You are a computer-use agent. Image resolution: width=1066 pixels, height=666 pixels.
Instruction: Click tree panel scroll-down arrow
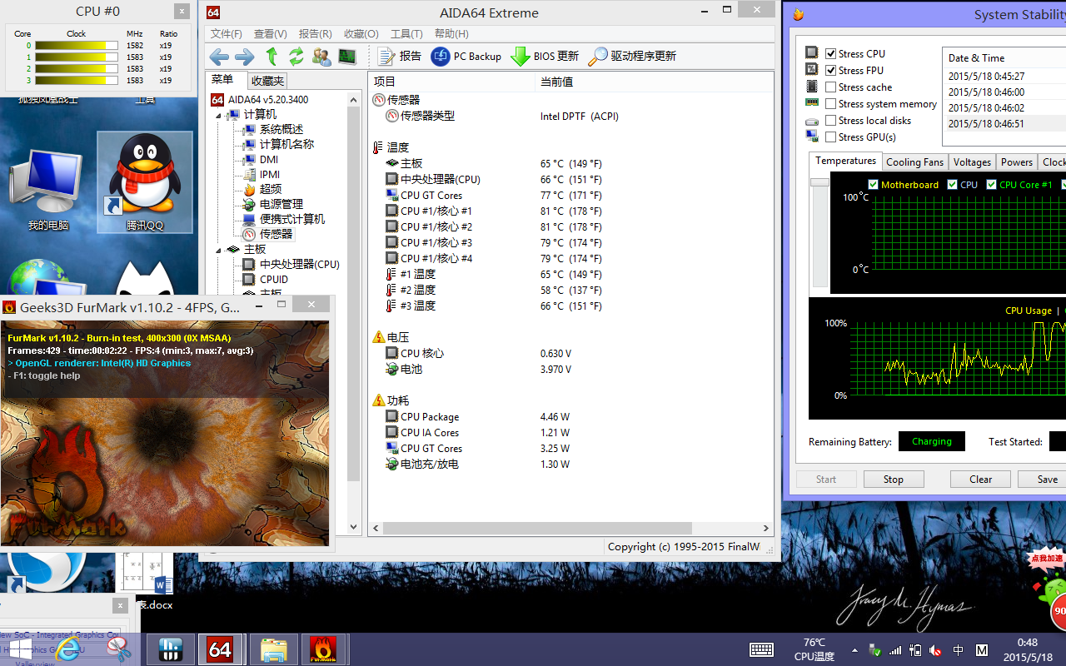tap(354, 527)
